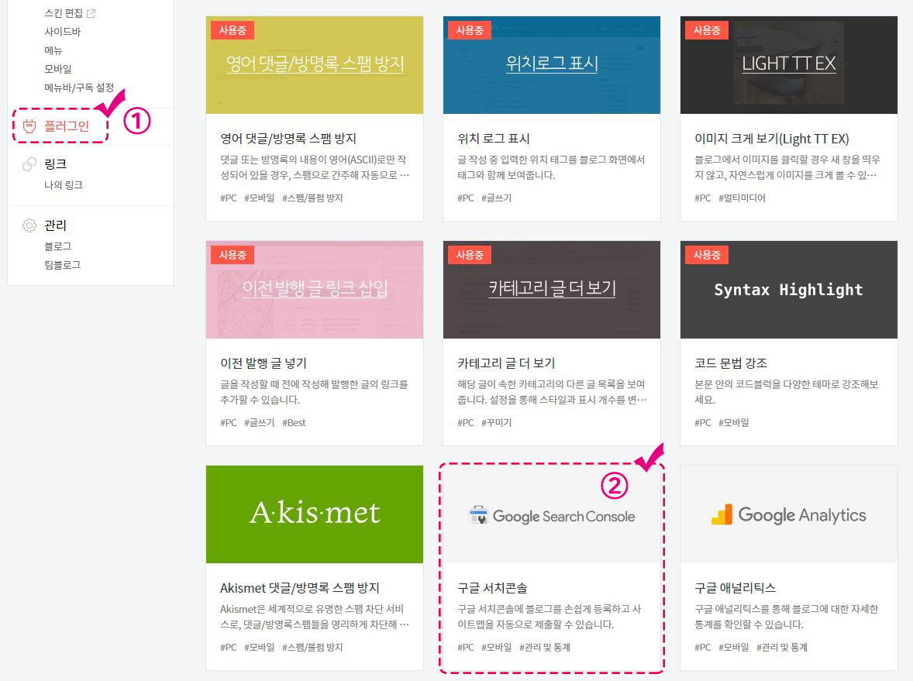Select 모바일 in the sidebar
This screenshot has height=681, width=913.
pyautogui.click(x=57, y=69)
